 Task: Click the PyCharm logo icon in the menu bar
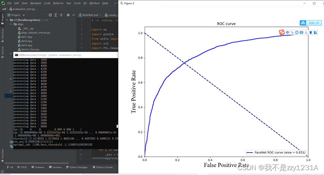point(3,3)
